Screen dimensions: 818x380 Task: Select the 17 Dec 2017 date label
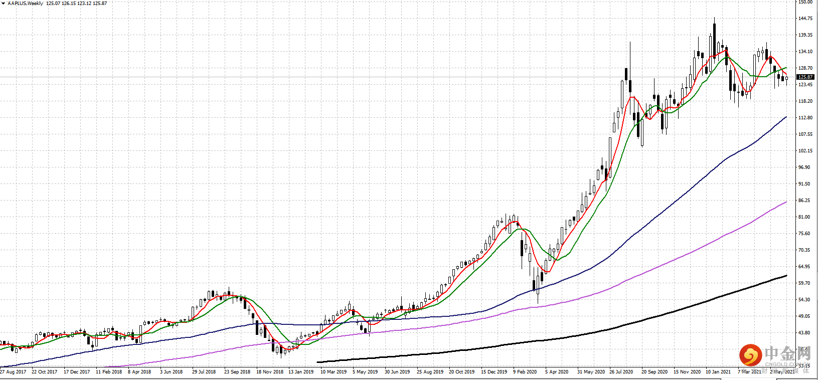click(77, 372)
